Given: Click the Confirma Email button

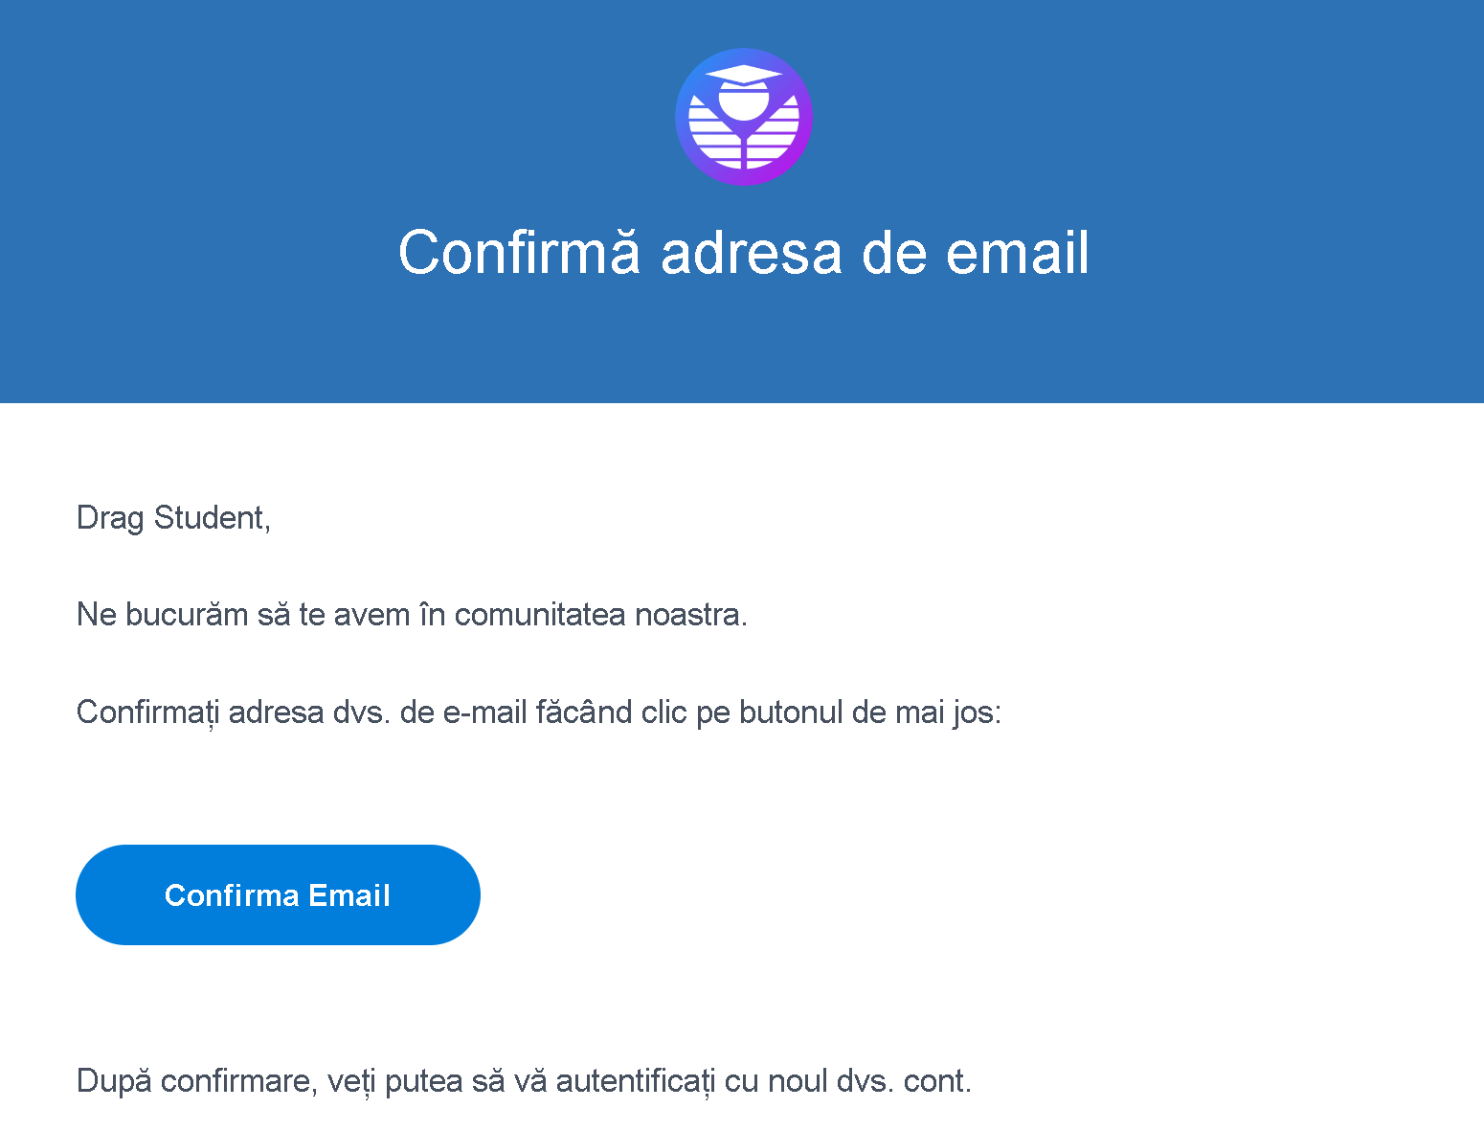Looking at the screenshot, I should tap(278, 894).
